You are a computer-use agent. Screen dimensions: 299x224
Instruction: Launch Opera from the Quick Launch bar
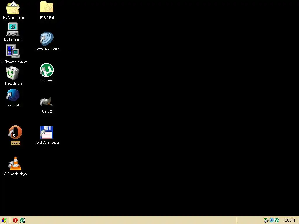15,220
